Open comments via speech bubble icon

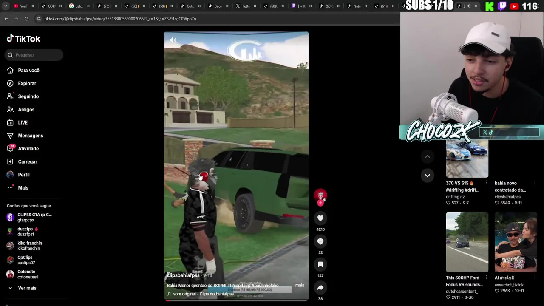click(x=320, y=241)
